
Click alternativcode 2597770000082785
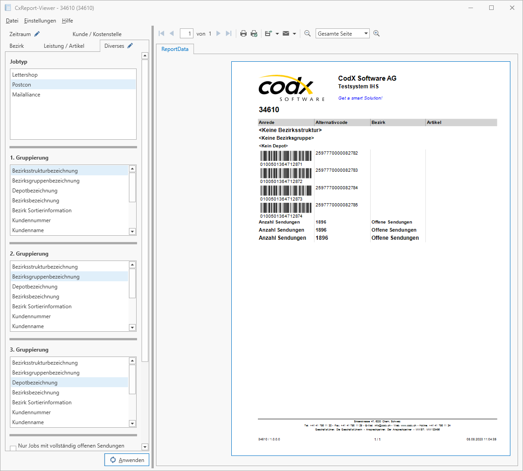[336, 205]
